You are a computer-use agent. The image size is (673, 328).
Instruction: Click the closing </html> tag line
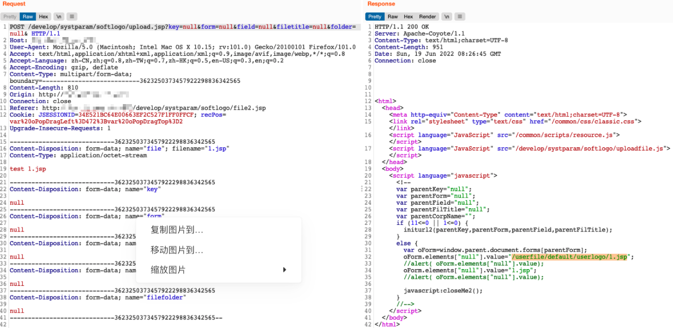click(x=387, y=324)
